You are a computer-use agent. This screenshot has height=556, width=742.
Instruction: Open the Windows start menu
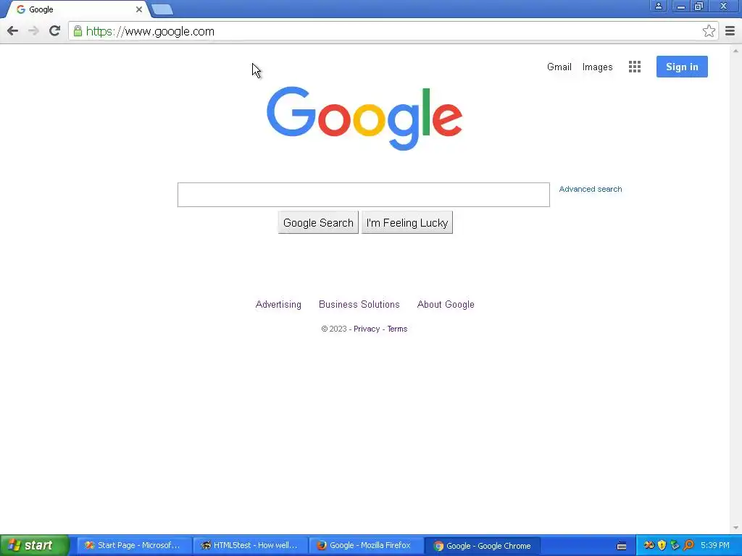point(34,546)
